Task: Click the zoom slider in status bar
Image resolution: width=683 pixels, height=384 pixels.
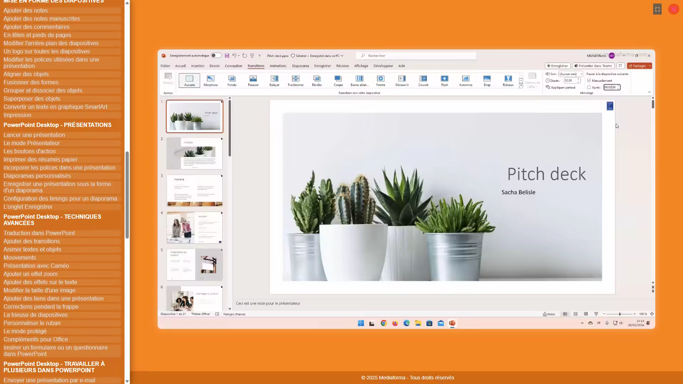Action: (620, 314)
